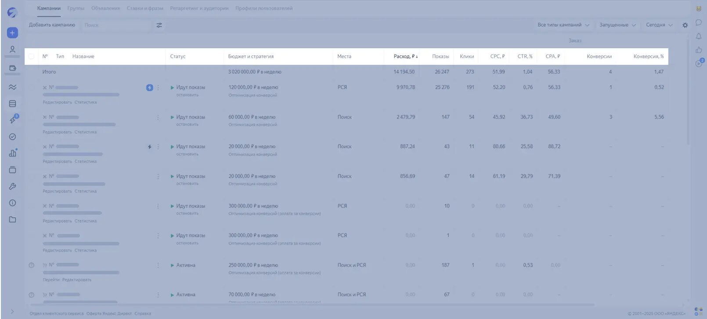Screen dimensions: 707x319
Task: Open three-dot menu of the 60 000 campaign
Action: coord(158,117)
